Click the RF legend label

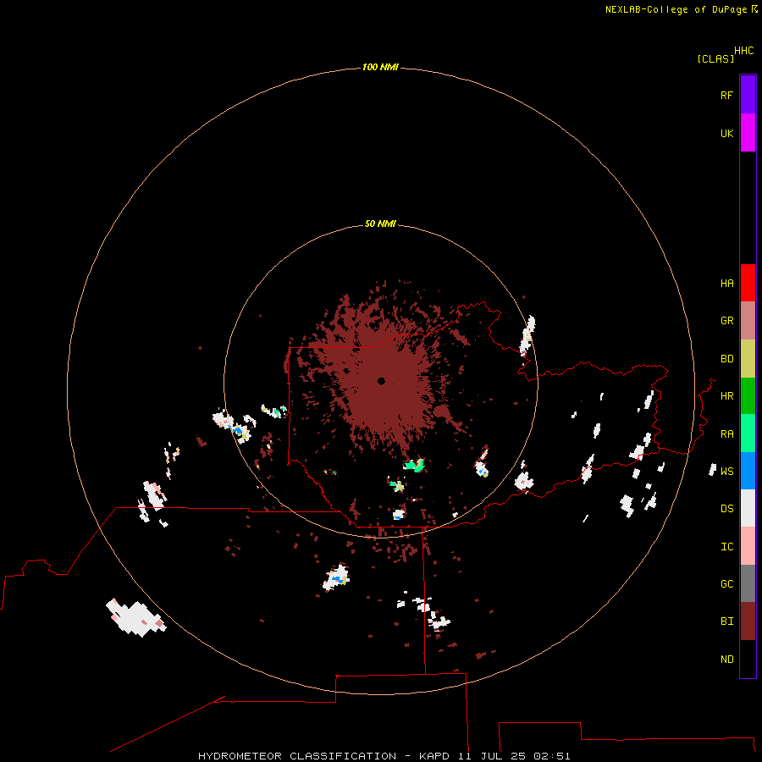726,95
